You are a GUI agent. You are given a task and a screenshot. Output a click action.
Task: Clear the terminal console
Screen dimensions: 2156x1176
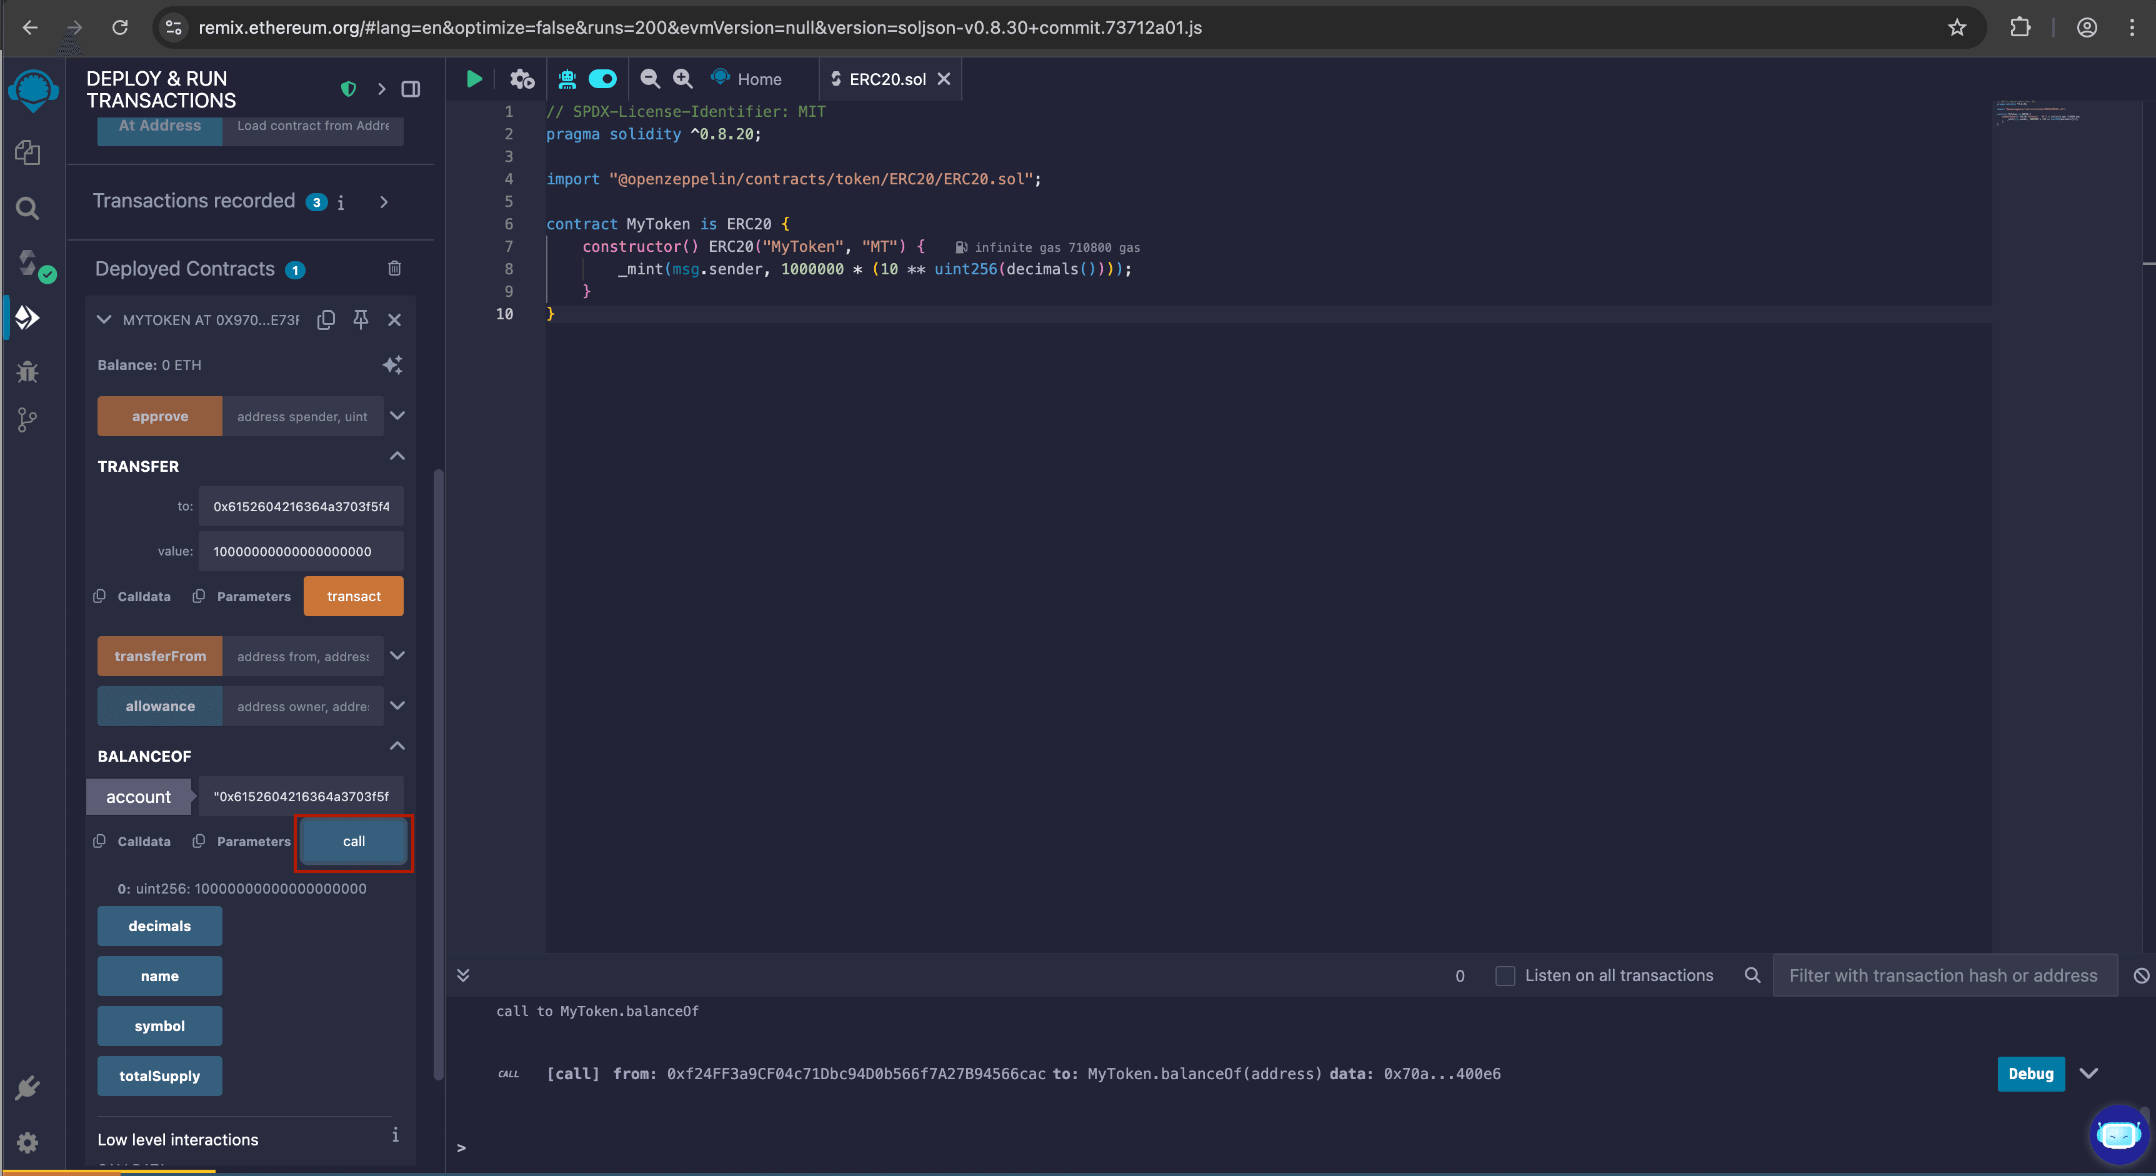pyautogui.click(x=2141, y=975)
